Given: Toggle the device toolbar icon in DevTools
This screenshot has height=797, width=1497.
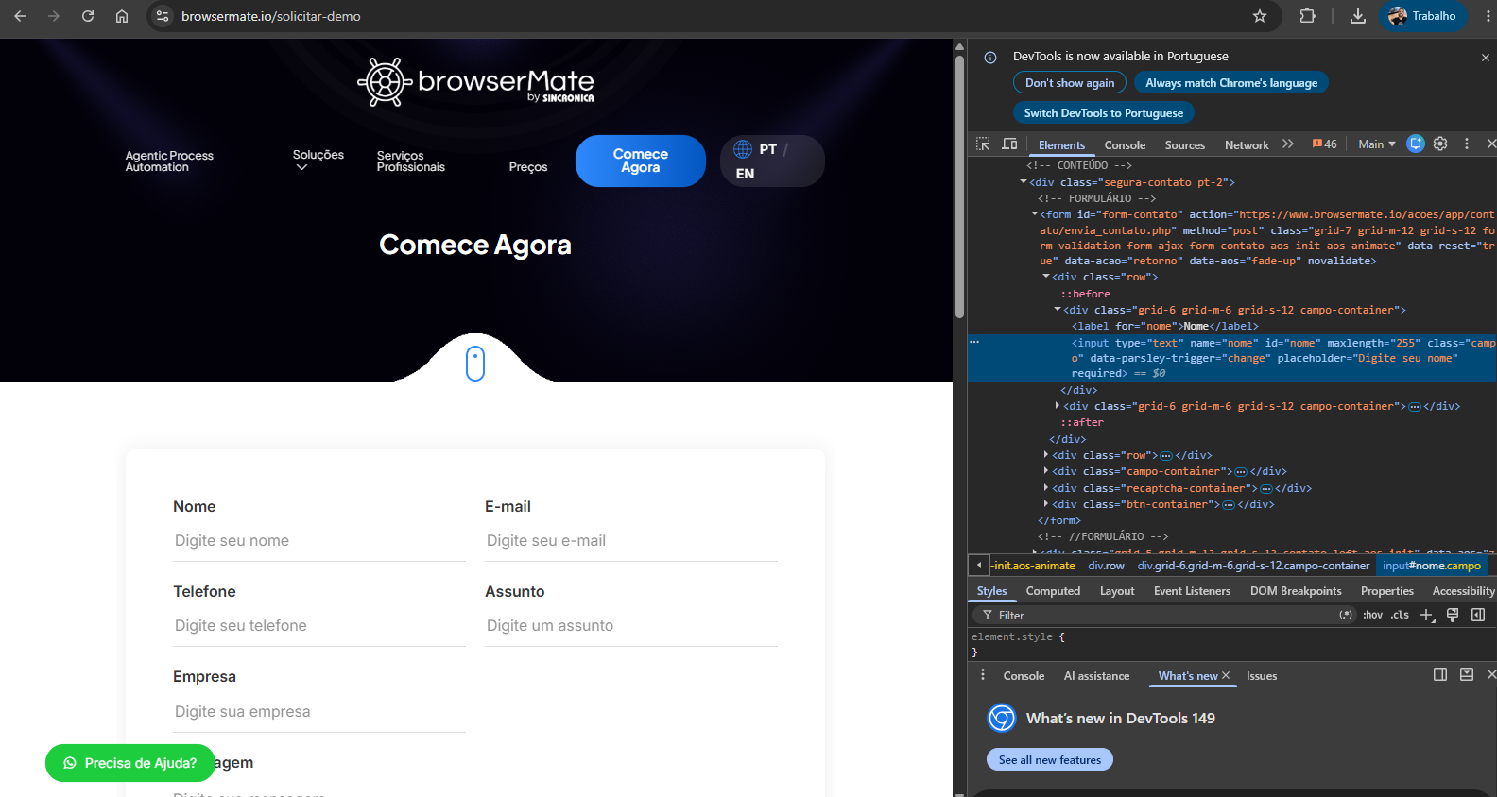Looking at the screenshot, I should click(x=1009, y=144).
